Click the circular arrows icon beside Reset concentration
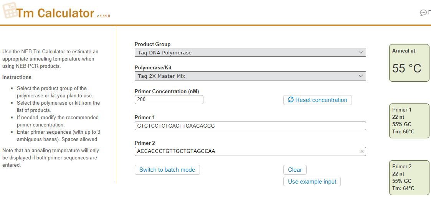Image resolution: width=431 pixels, height=197 pixels. [291, 100]
